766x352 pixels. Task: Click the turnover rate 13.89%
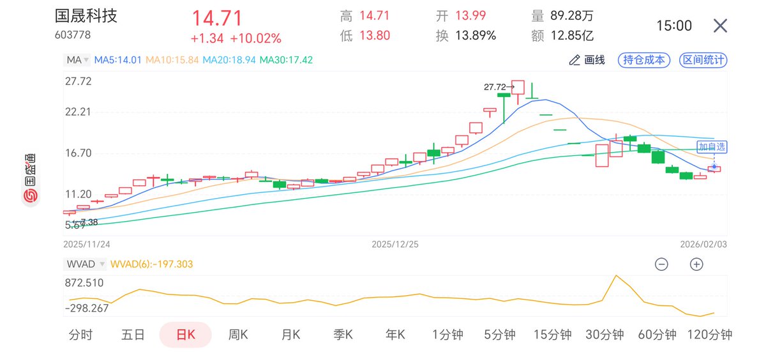(476, 36)
